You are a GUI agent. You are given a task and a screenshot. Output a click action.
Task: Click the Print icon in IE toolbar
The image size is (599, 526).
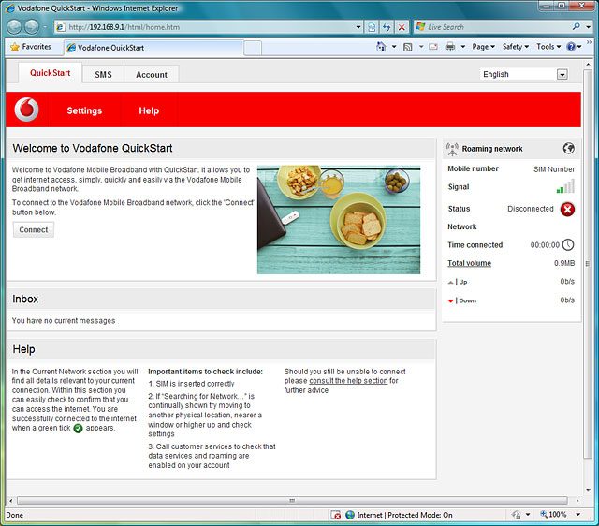pos(450,47)
